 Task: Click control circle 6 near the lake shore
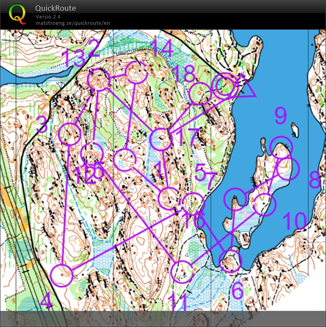pyautogui.click(x=230, y=261)
